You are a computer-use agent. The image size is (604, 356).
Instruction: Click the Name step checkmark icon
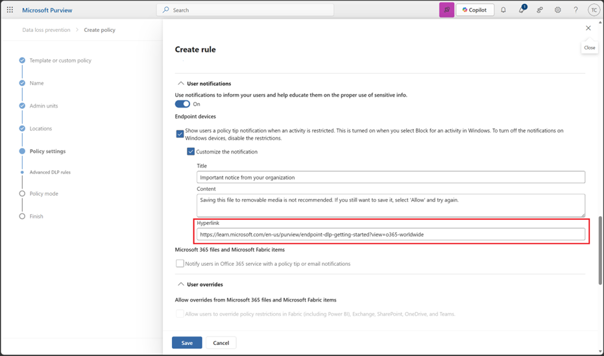(22, 83)
